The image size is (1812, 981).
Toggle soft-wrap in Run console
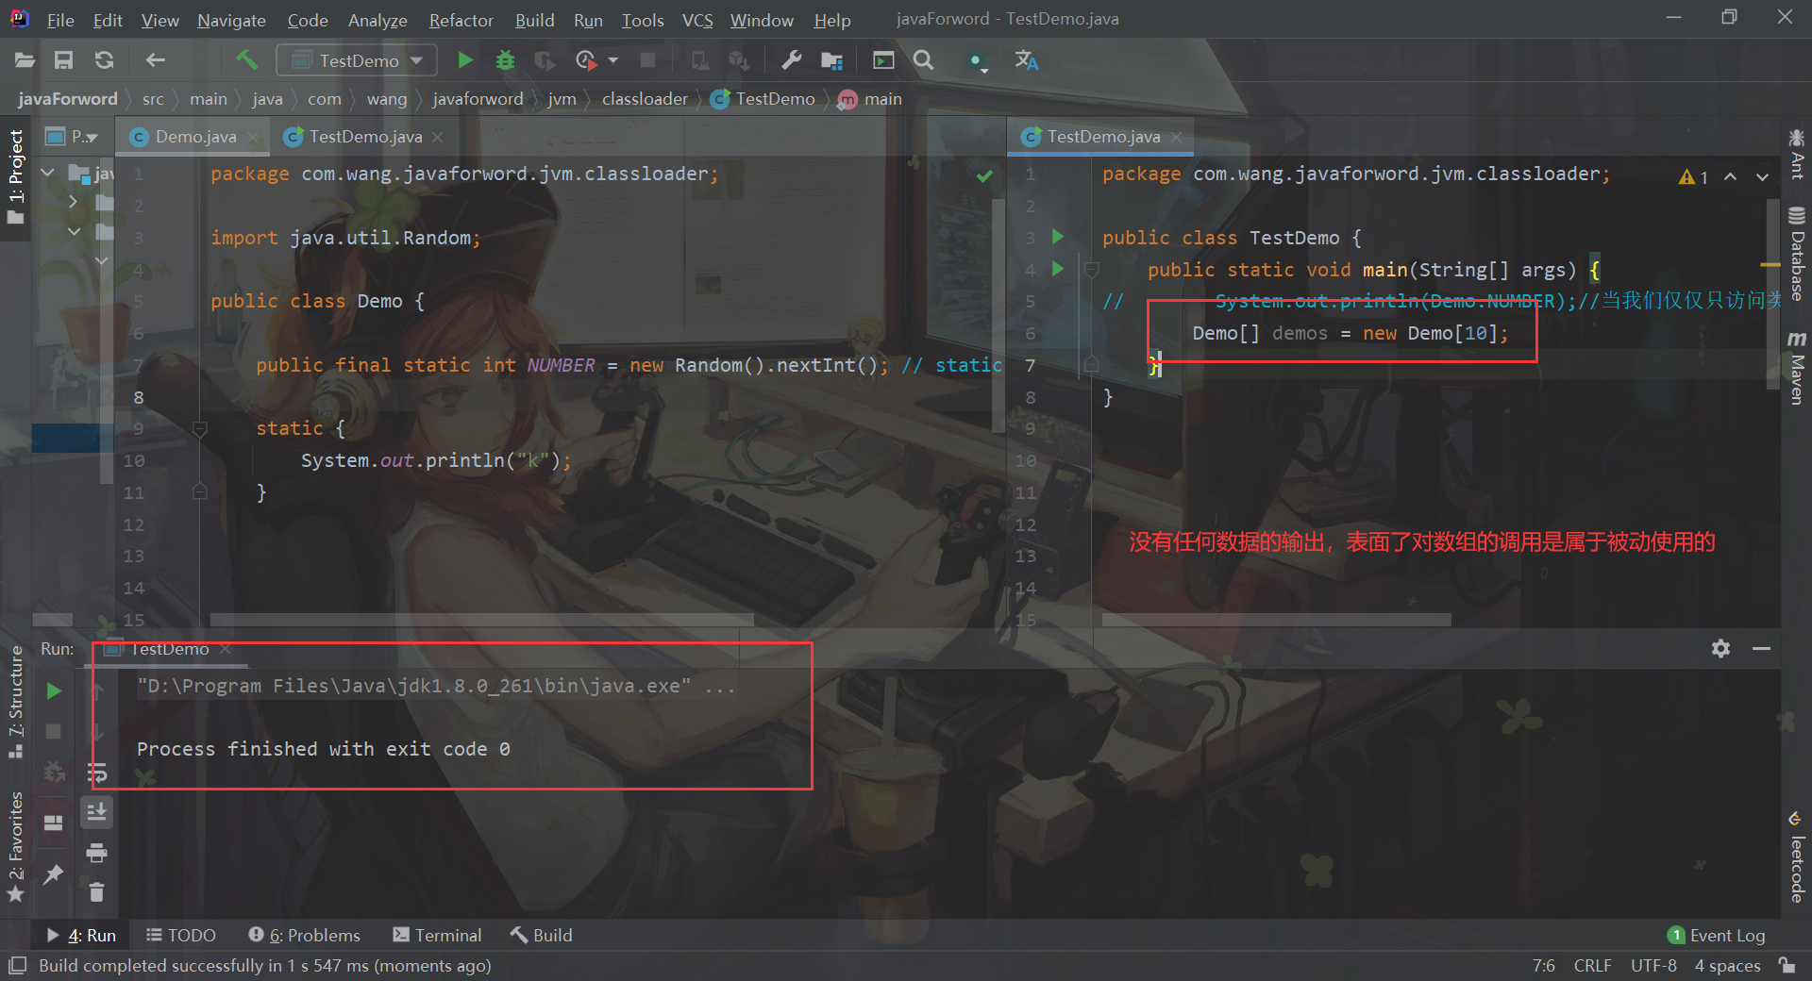coord(97,773)
